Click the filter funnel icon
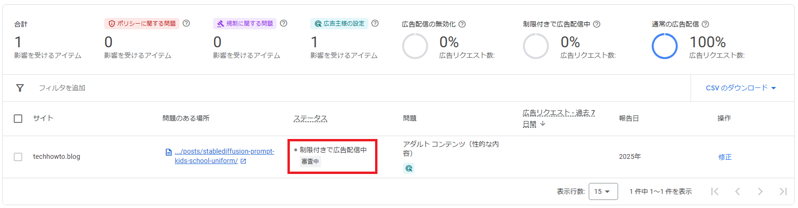The image size is (798, 208). point(20,88)
